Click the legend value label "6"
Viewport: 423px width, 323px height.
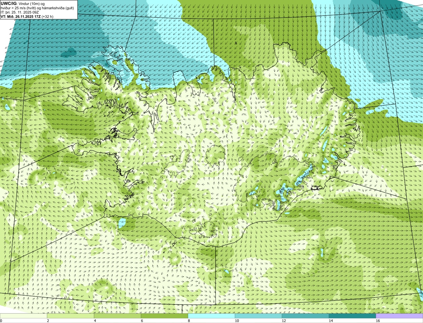point(142,321)
